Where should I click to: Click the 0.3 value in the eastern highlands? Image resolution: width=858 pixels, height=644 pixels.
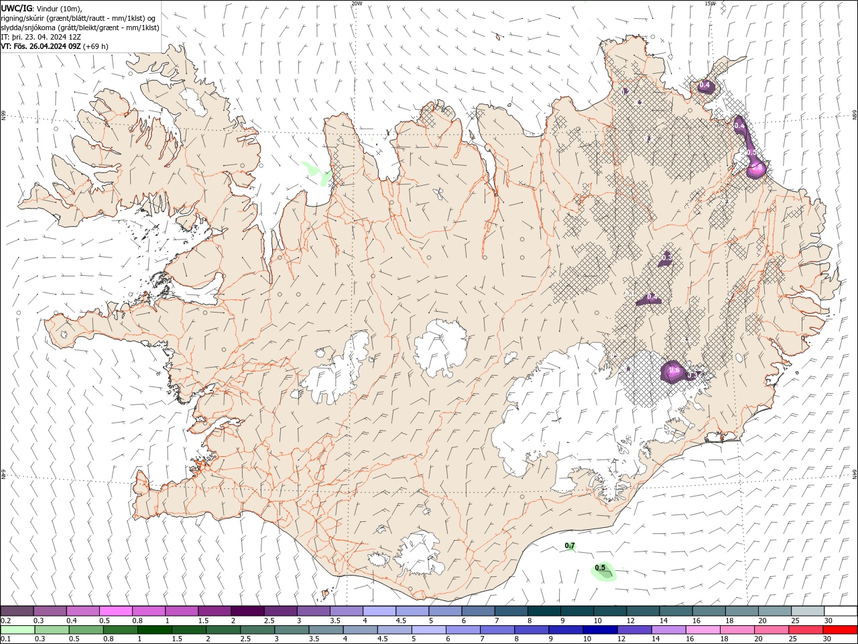coord(666,258)
